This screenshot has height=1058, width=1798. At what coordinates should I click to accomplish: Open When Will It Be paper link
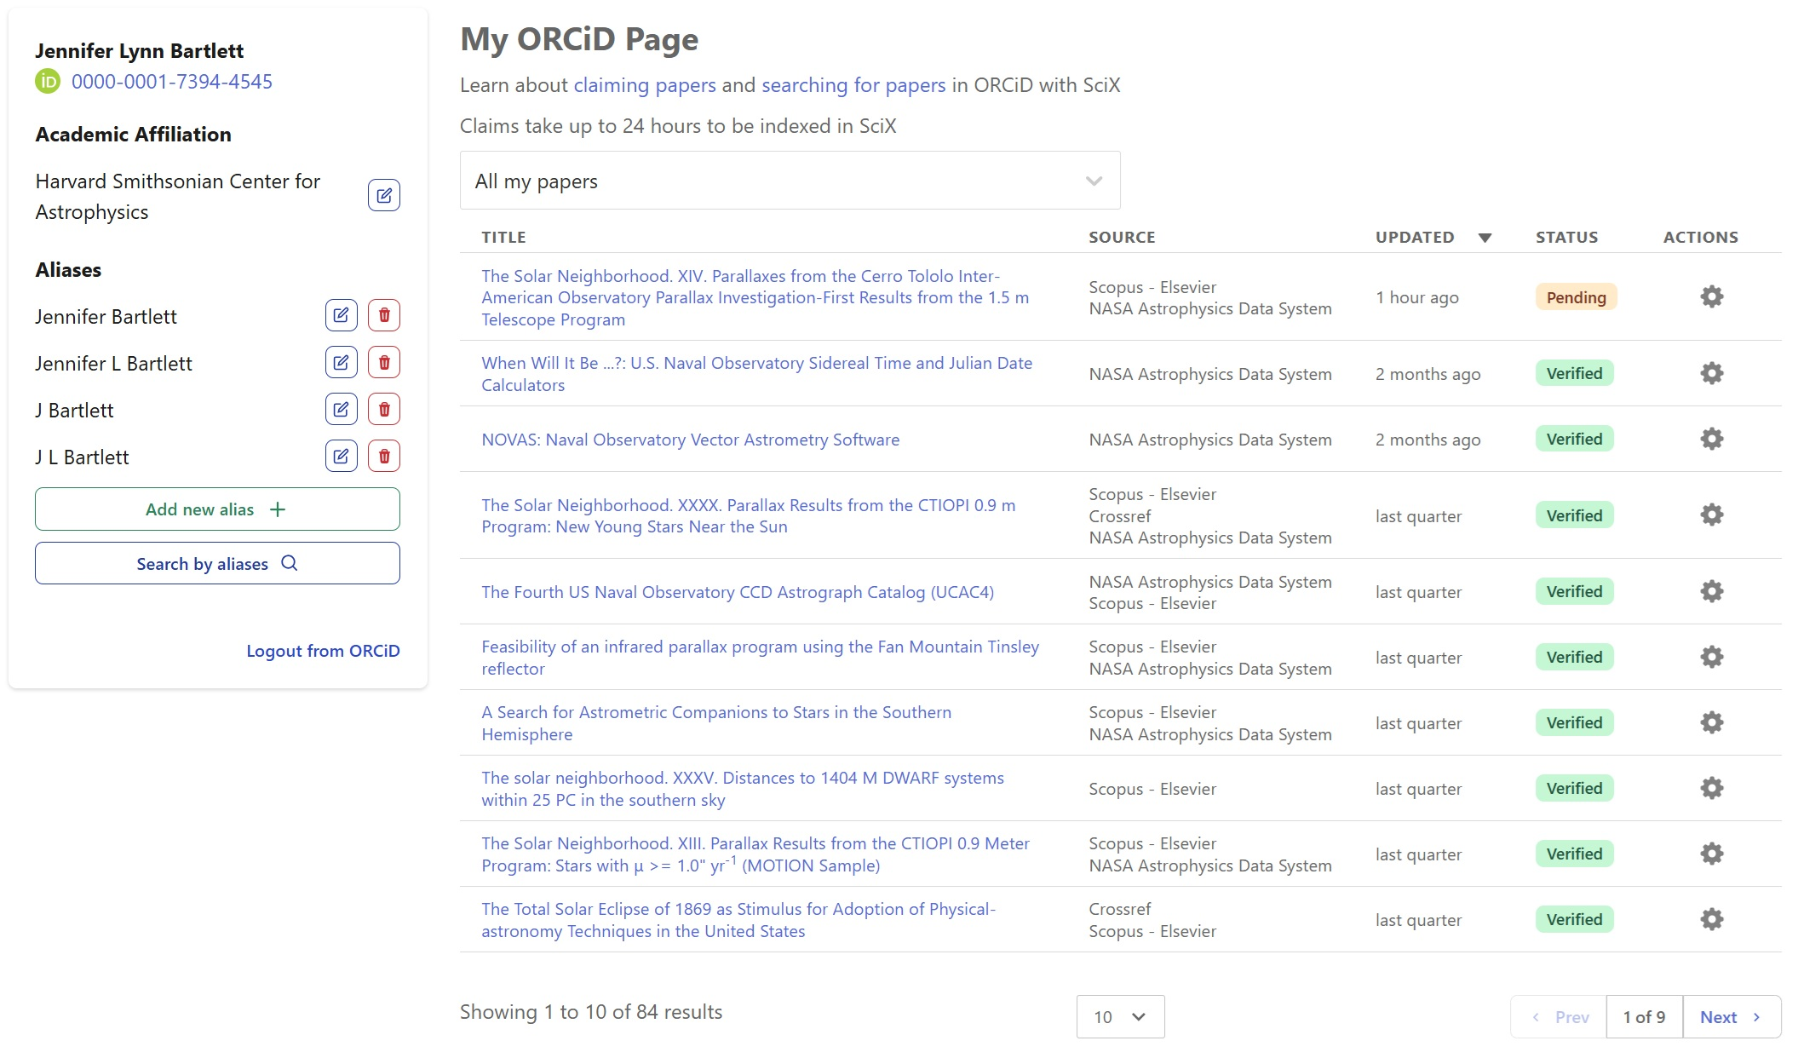(x=756, y=374)
